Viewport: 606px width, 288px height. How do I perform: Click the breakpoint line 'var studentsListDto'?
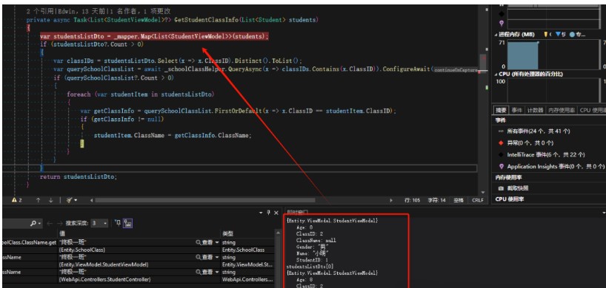pyautogui.click(x=154, y=37)
